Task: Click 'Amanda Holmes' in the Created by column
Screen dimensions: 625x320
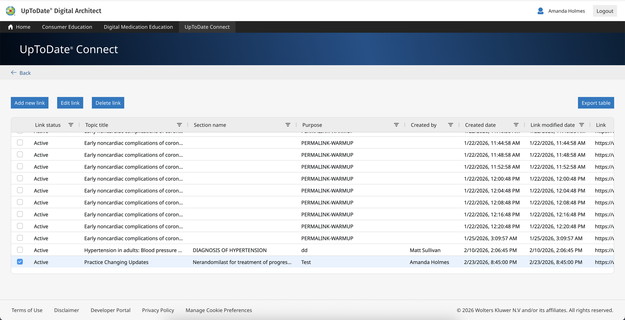Action: tap(429, 262)
